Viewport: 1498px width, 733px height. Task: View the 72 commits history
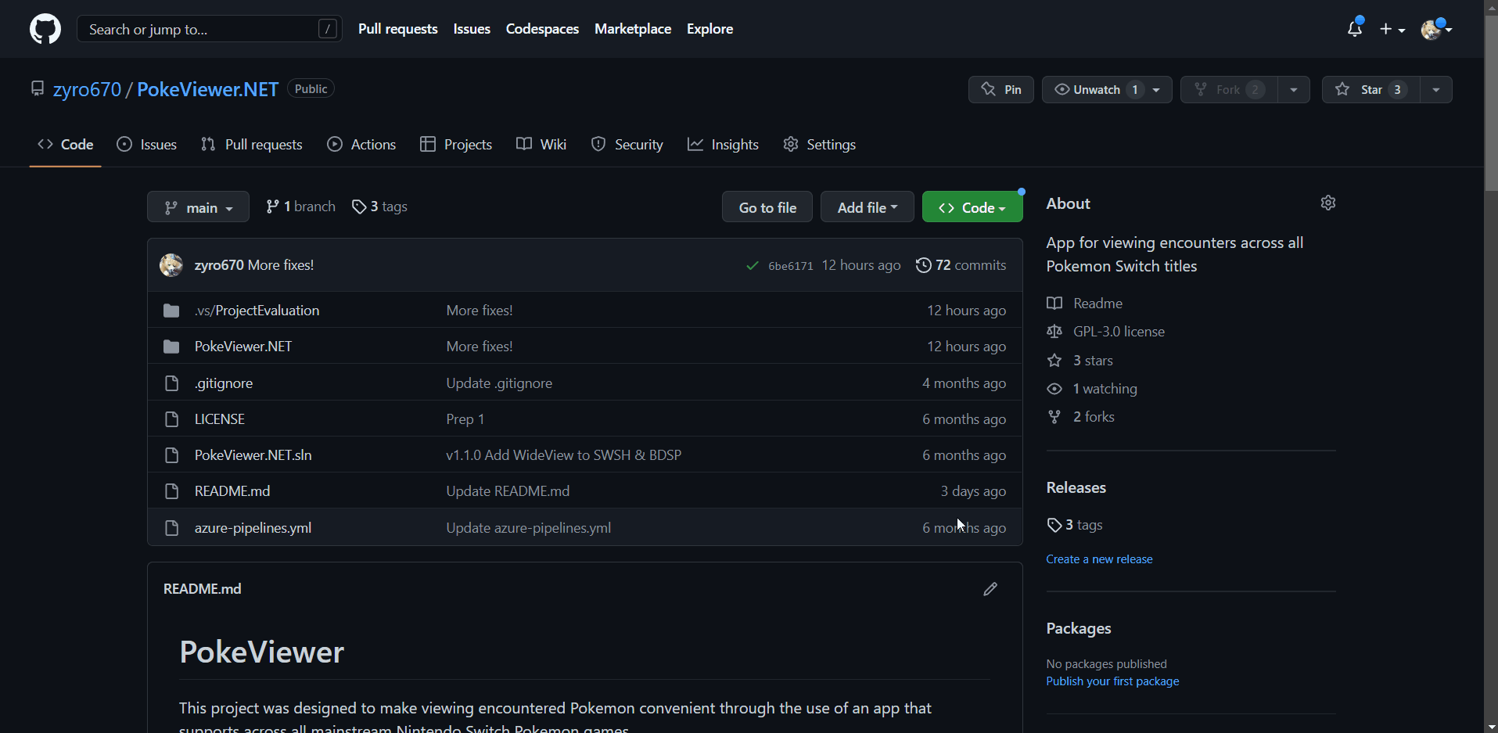[961, 265]
